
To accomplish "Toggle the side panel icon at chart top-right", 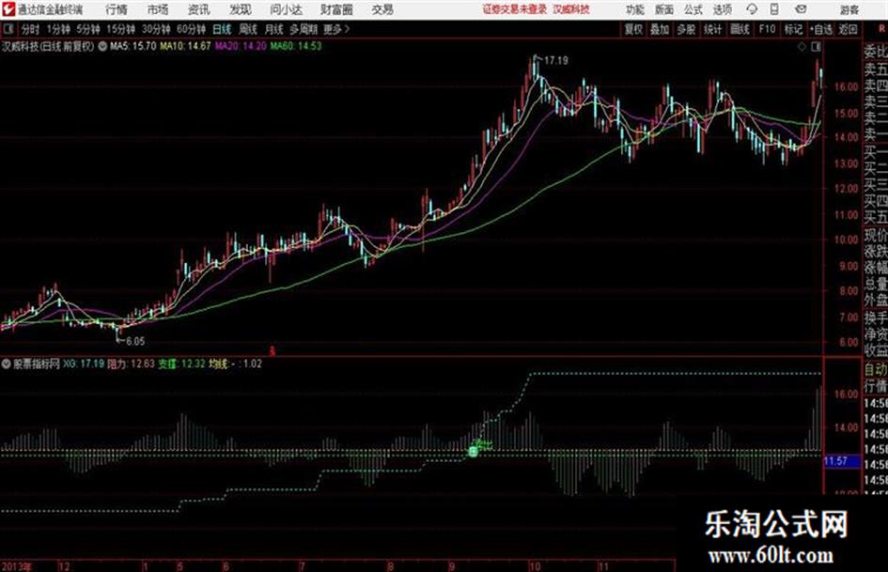I will tap(816, 46).
